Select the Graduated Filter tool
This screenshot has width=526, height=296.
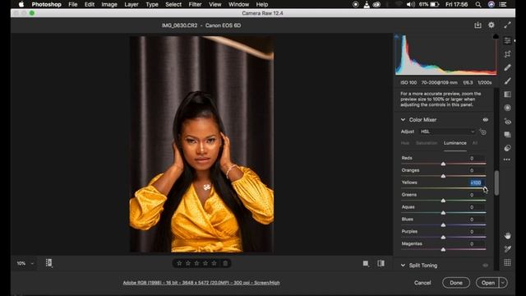click(508, 95)
